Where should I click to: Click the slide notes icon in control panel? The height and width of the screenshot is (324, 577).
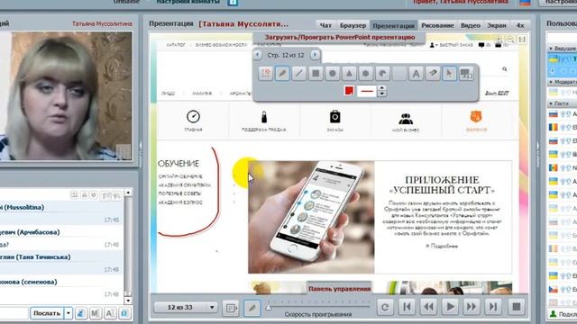(231, 308)
